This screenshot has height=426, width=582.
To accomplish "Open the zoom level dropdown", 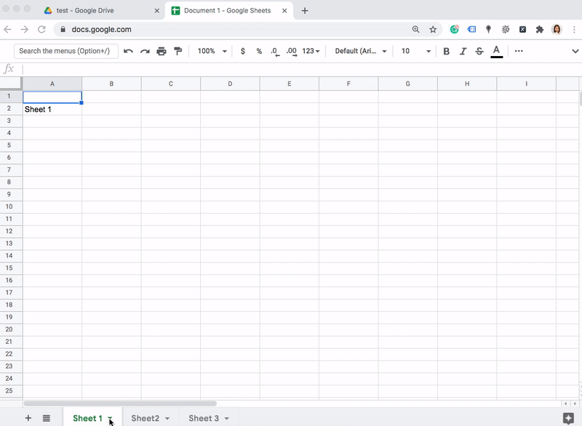I will [x=210, y=51].
